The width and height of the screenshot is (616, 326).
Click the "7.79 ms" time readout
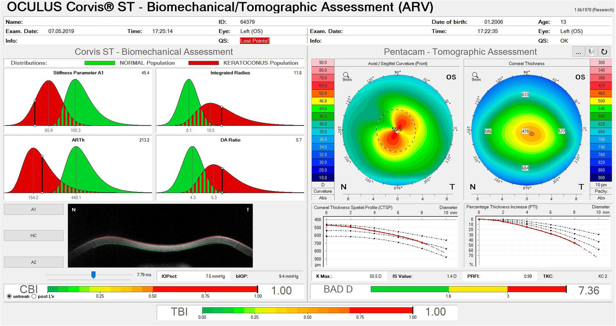144,275
